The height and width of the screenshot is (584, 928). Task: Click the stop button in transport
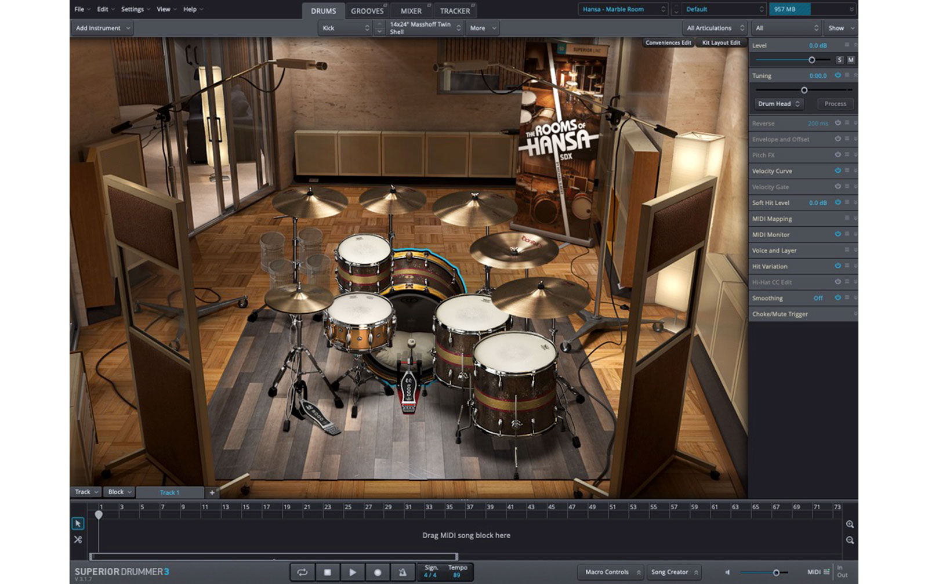[x=327, y=572]
